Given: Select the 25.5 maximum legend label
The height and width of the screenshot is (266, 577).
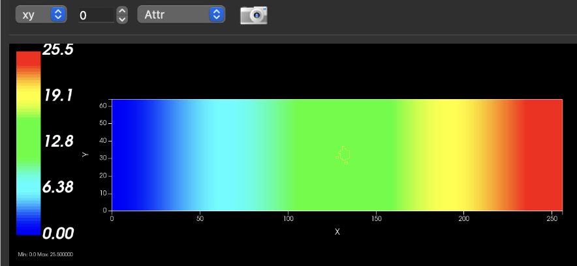Looking at the screenshot, I should click(58, 50).
